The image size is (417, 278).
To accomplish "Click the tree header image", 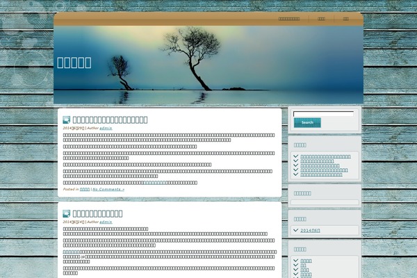I will pyautogui.click(x=208, y=65).
